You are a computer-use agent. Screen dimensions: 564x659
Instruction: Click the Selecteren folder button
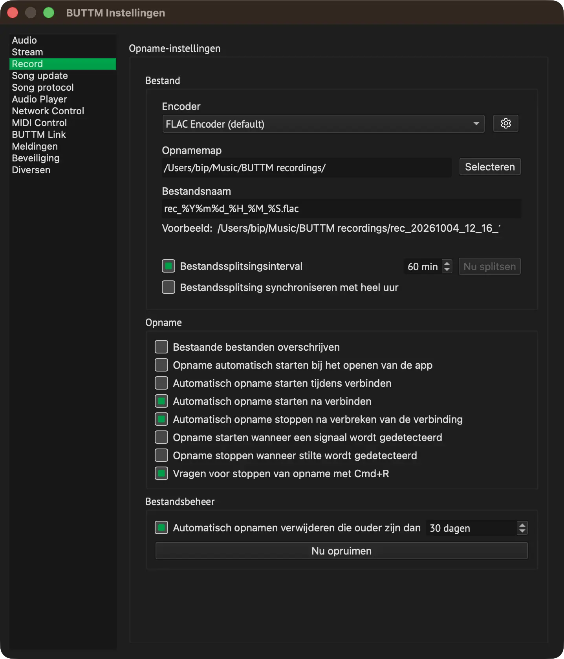pyautogui.click(x=490, y=167)
